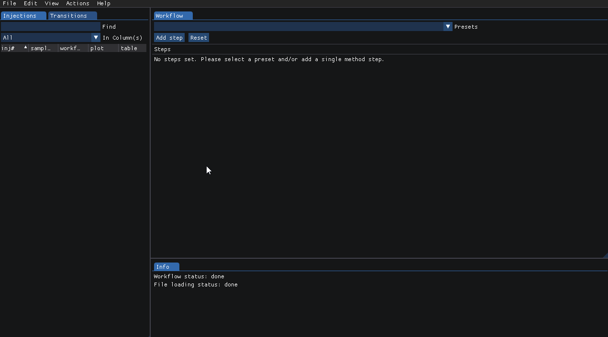
Task: Open the Actions menu
Action: [x=77, y=3]
